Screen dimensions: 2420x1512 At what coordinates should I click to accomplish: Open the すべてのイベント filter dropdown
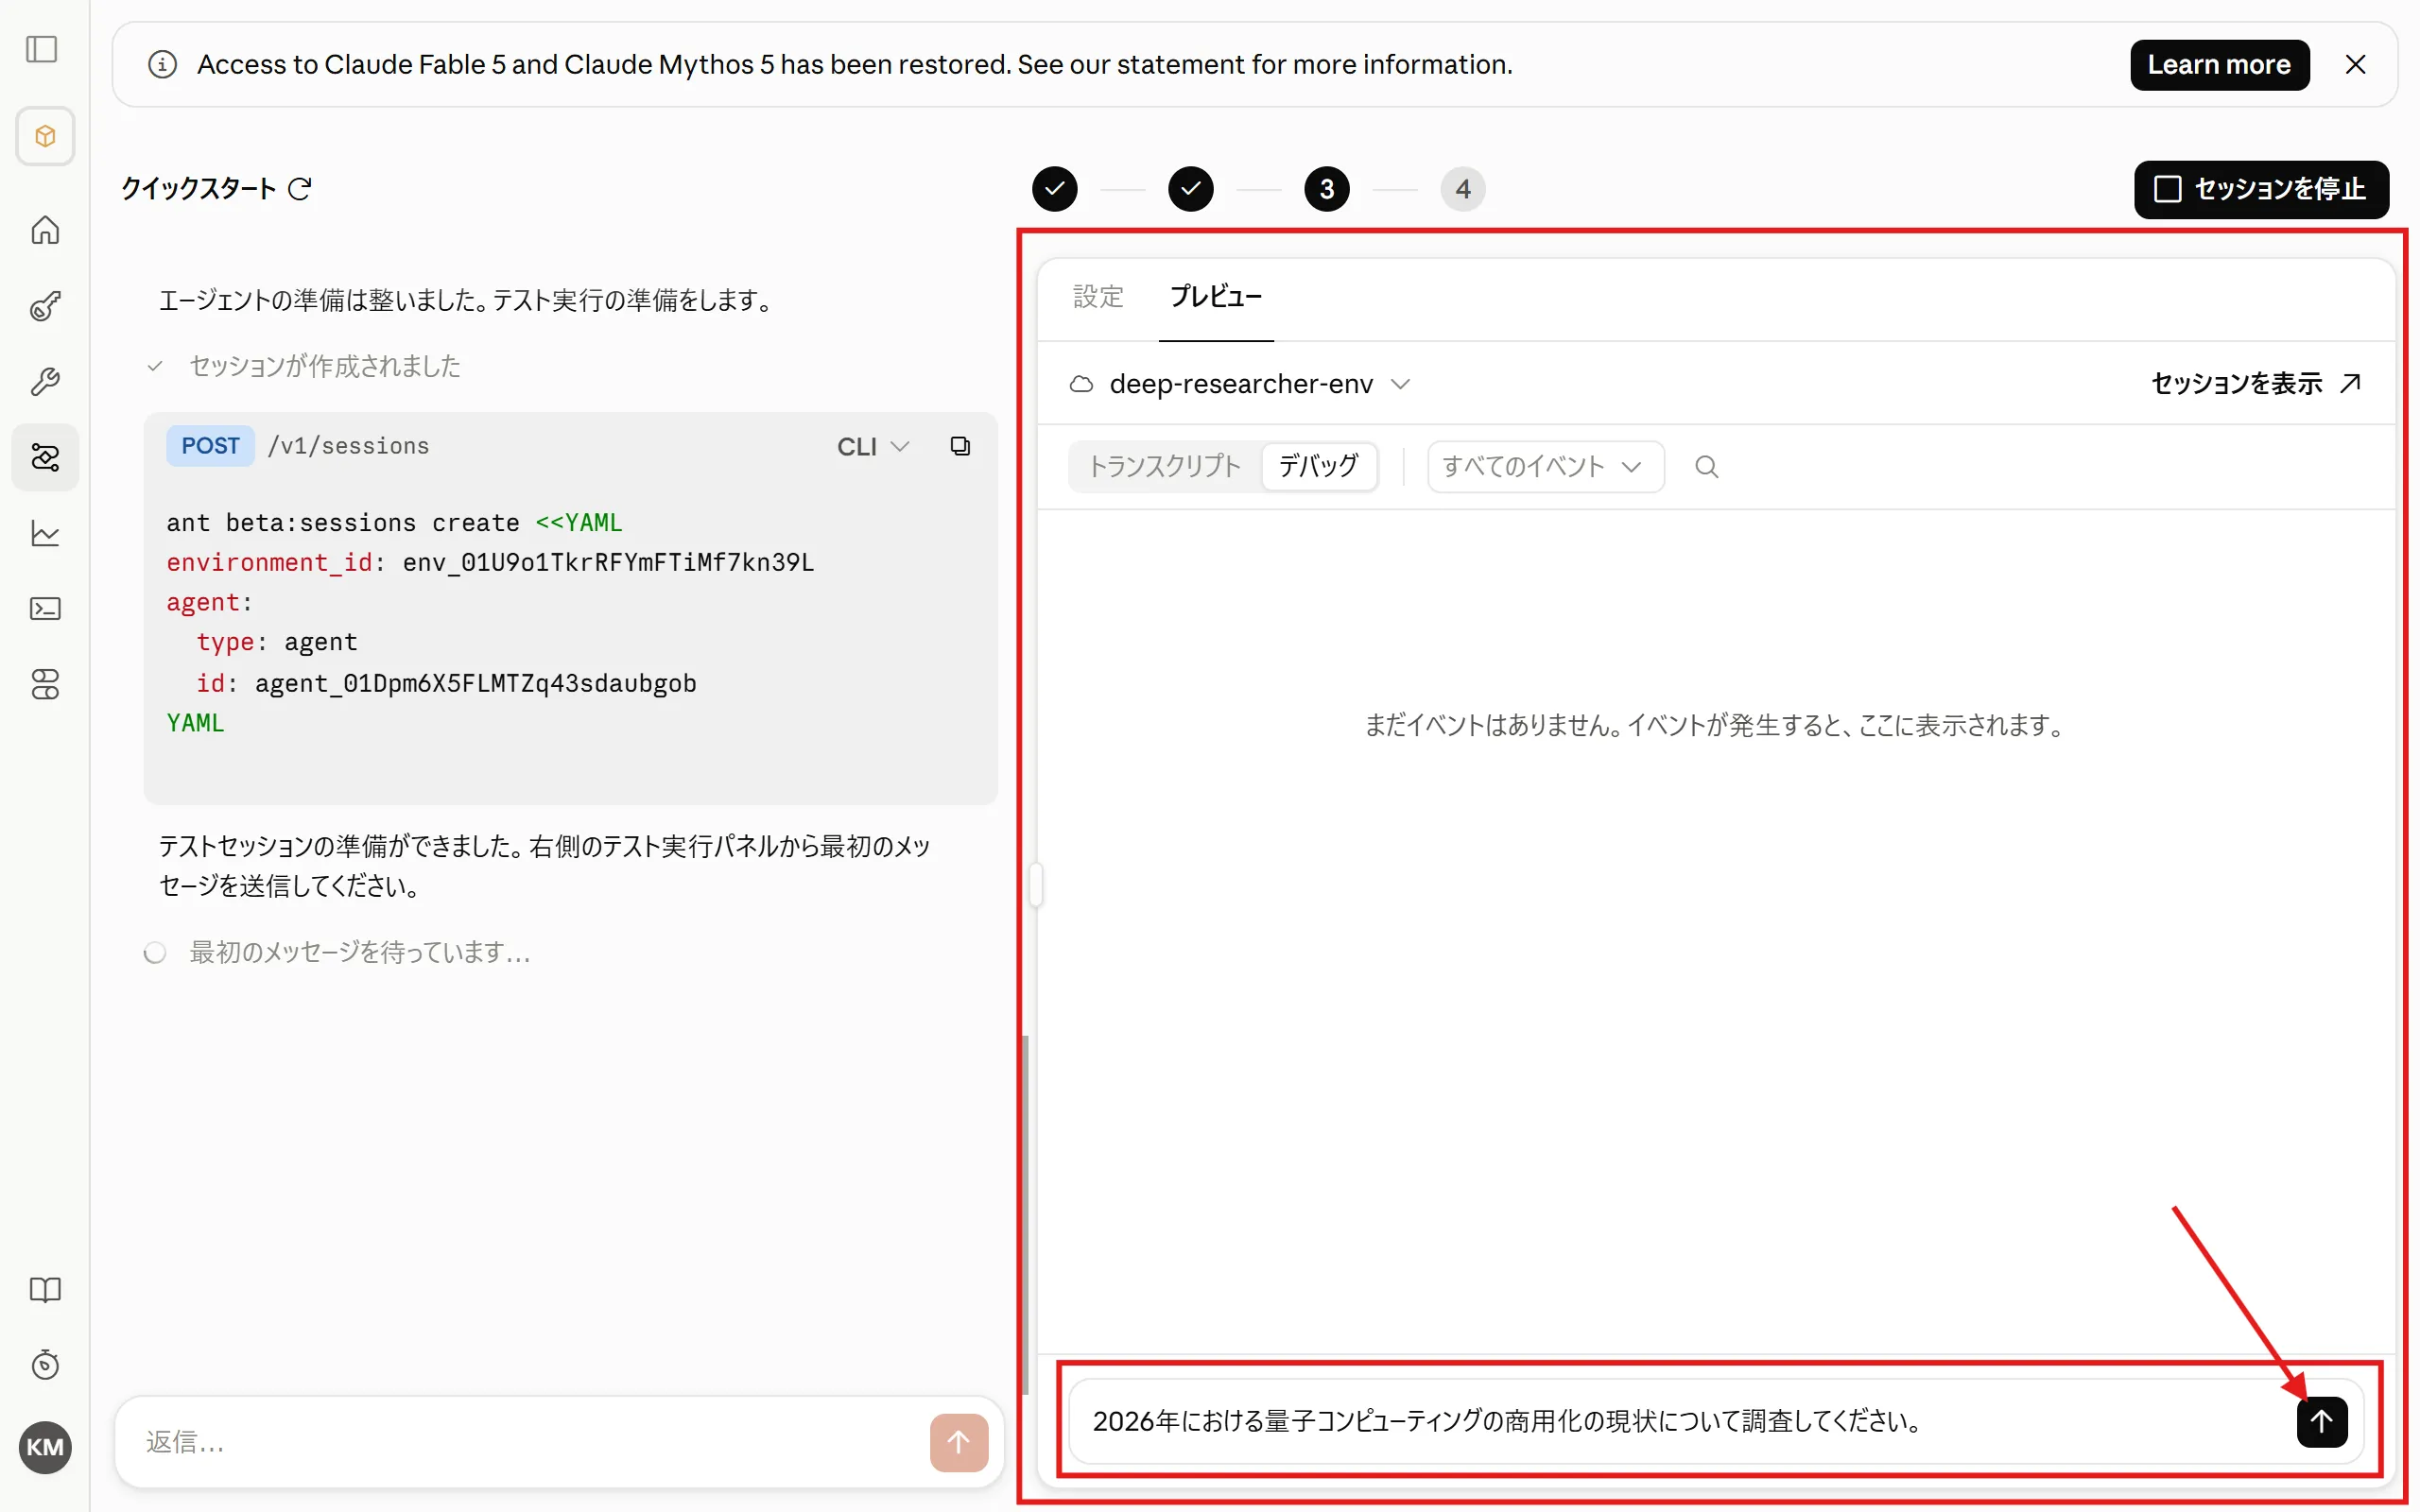[x=1545, y=467]
